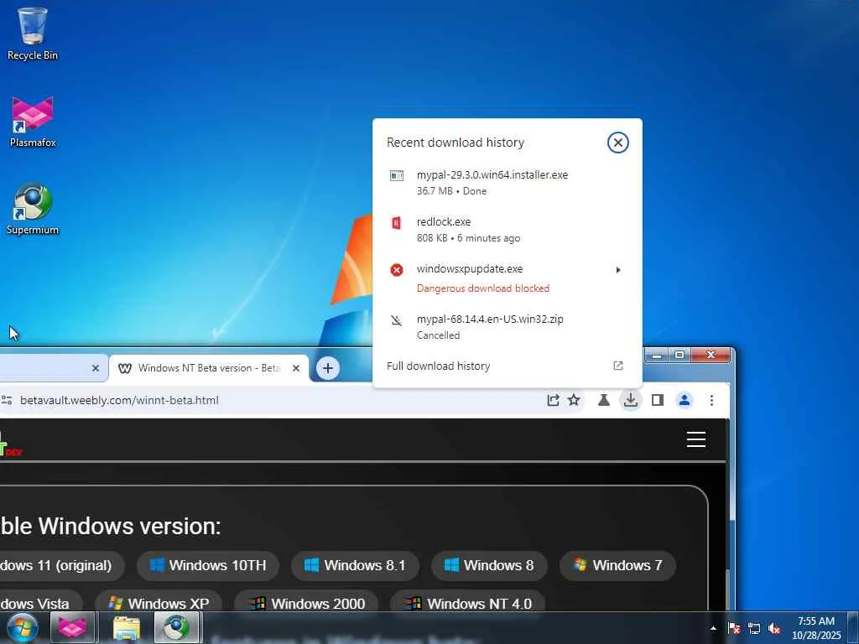Screen dimensions: 859x644
Task: Click the muted volume tray icon
Action: tap(774, 628)
